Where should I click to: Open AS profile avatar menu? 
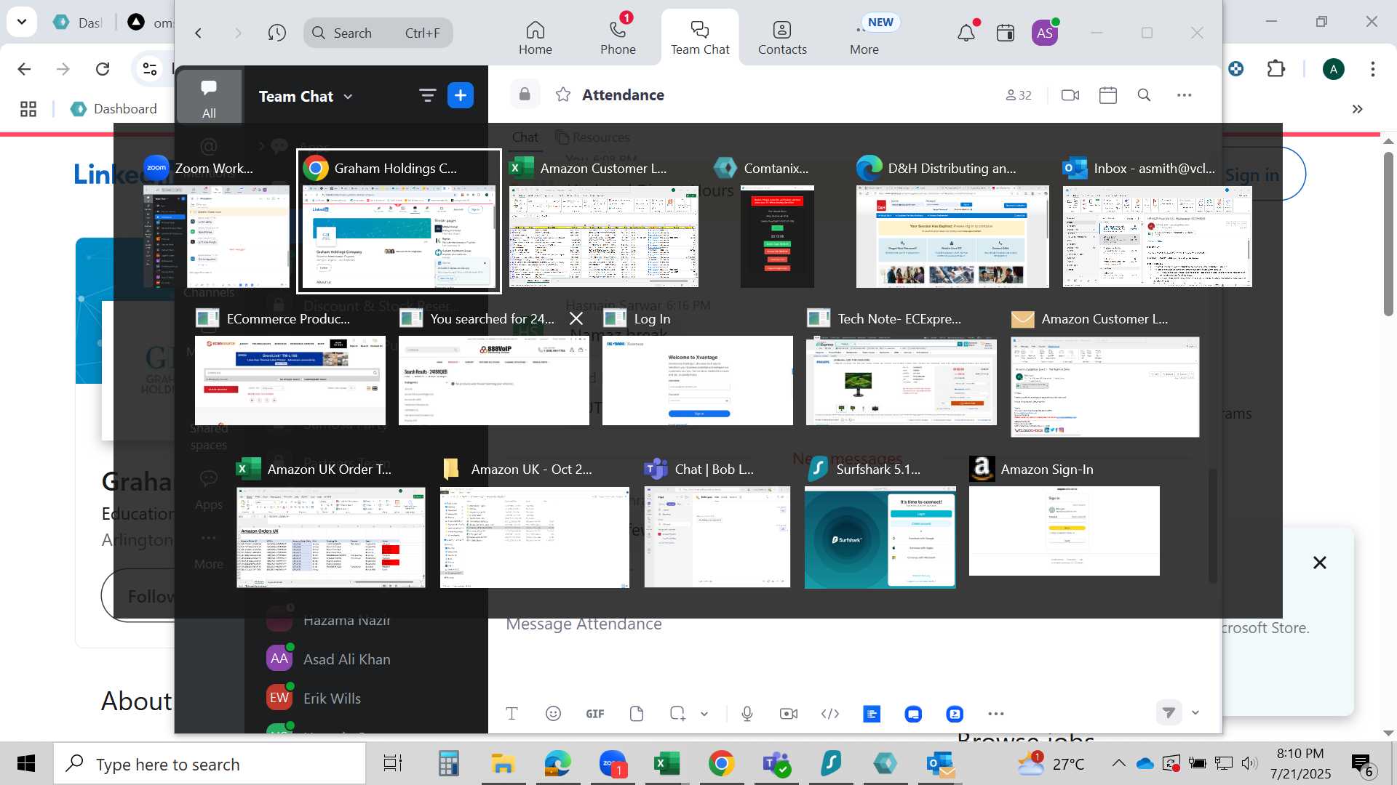(x=1045, y=33)
